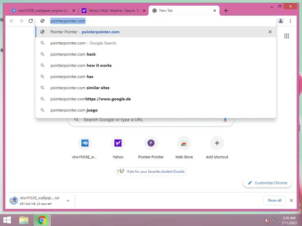Open the clock showing 2:26 AM
The image size is (302, 226).
click(x=289, y=220)
